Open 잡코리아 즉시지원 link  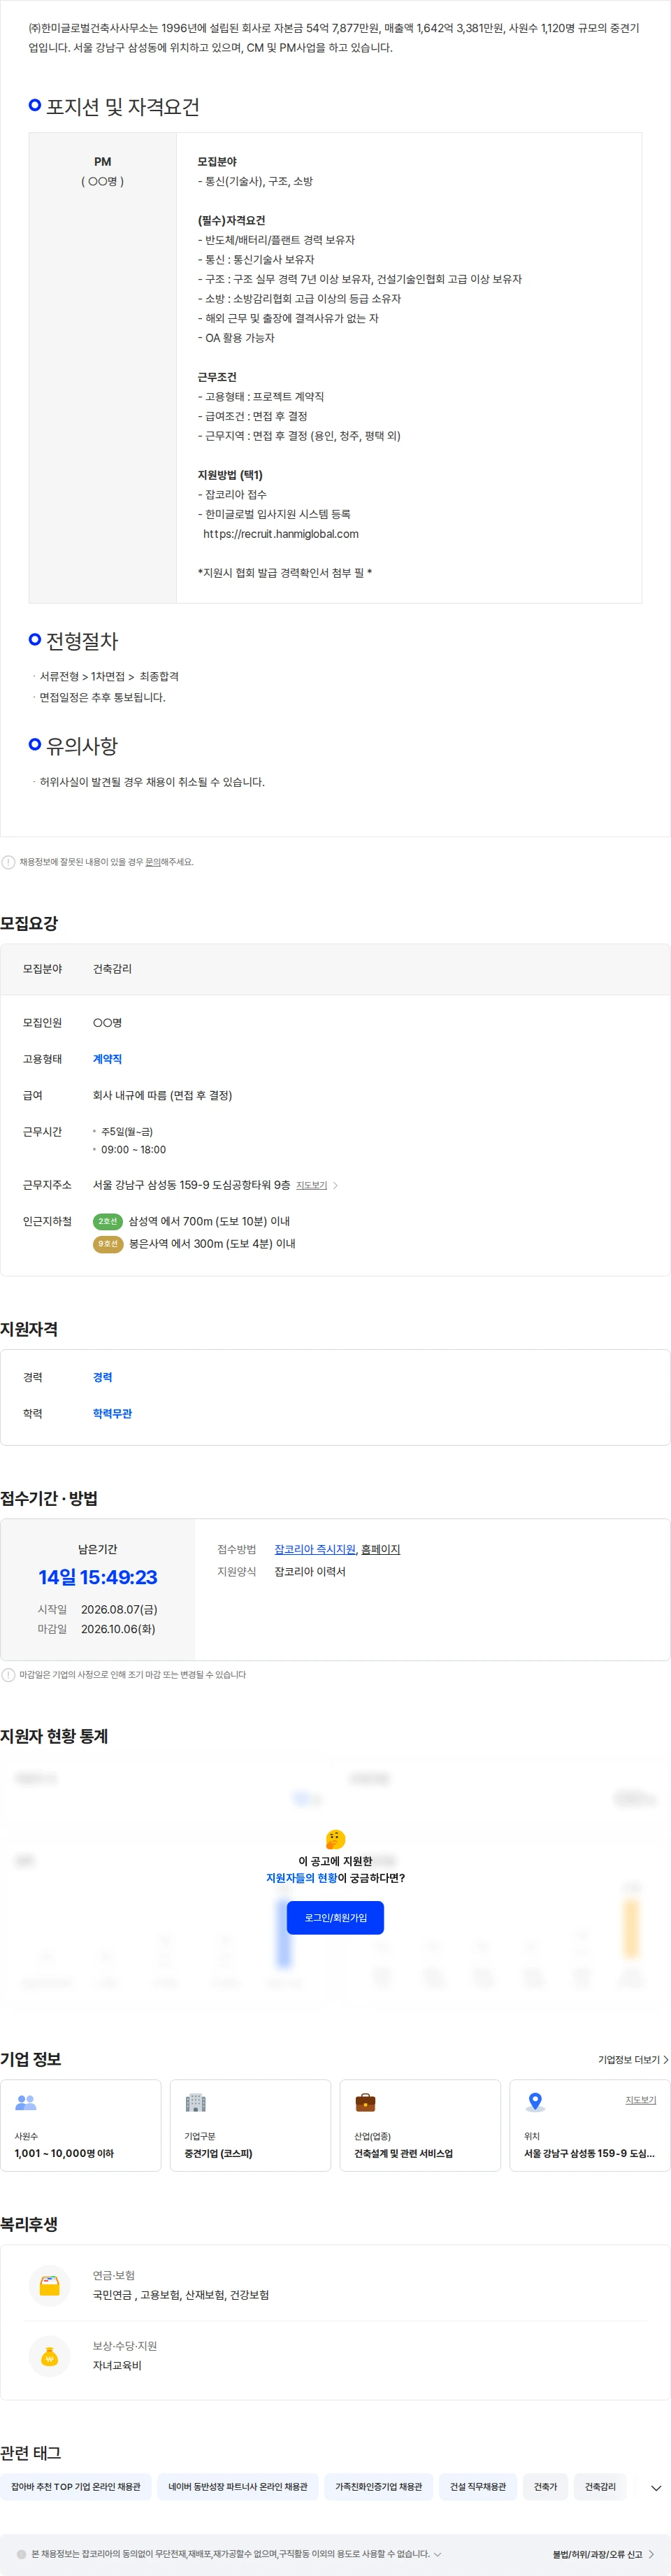315,1549
